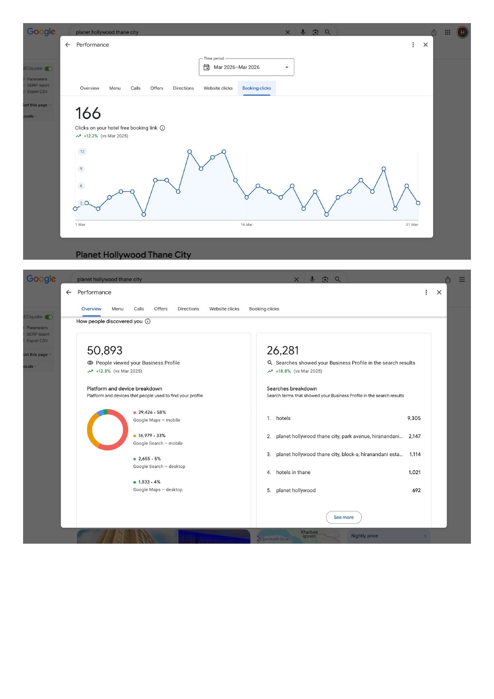Image resolution: width=494 pixels, height=699 pixels.
Task: Click Parameters link in upper sidebar
Action: point(37,79)
